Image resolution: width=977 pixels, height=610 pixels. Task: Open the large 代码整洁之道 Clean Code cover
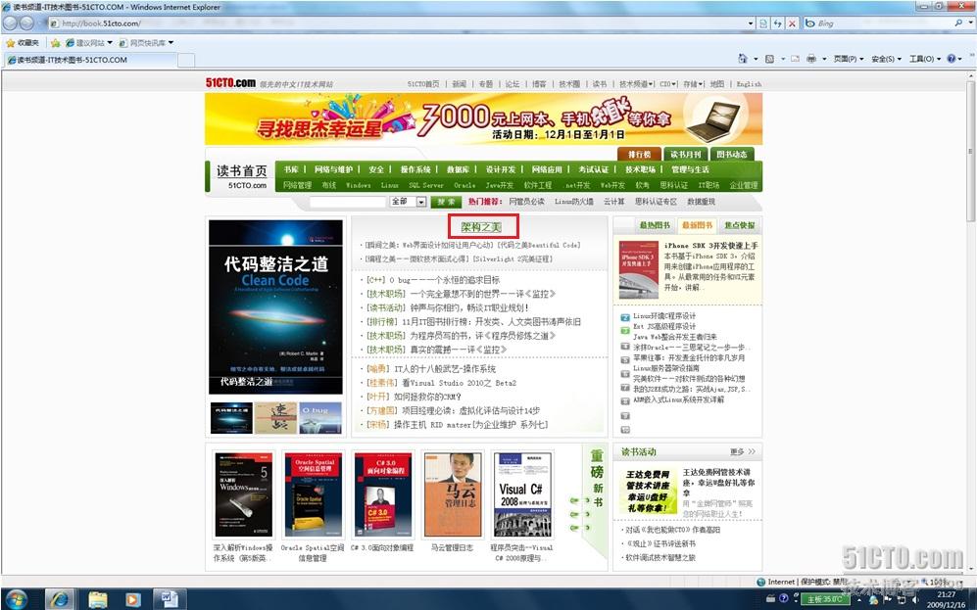point(275,306)
